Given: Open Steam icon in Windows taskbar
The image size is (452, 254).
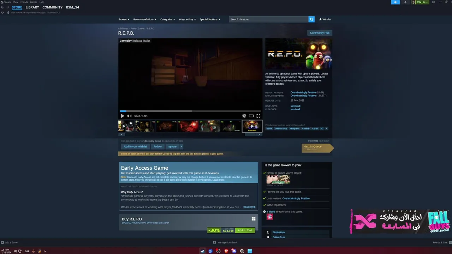Looking at the screenshot, I should tap(203, 251).
